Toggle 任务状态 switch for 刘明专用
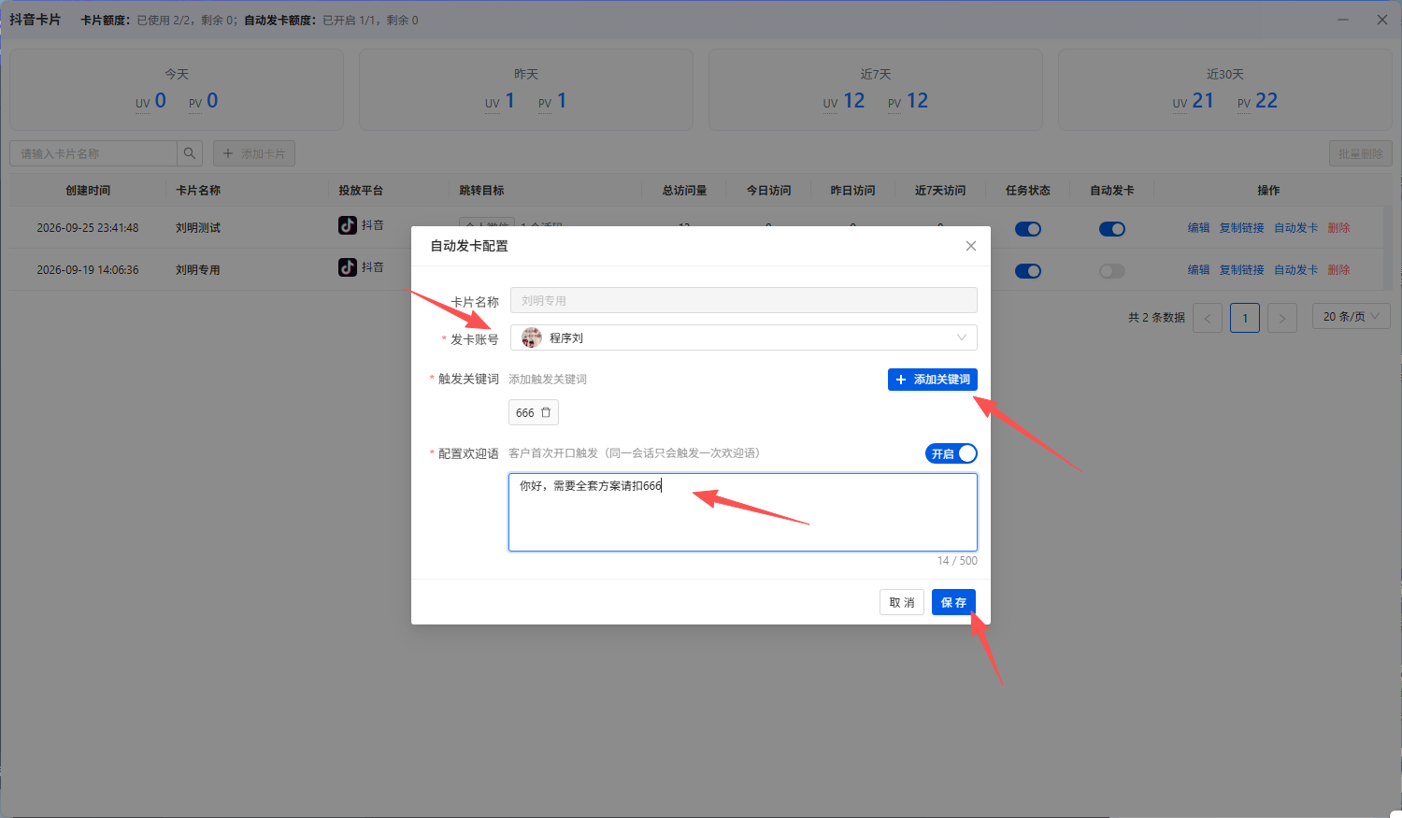This screenshot has width=1402, height=818. pyautogui.click(x=1028, y=271)
